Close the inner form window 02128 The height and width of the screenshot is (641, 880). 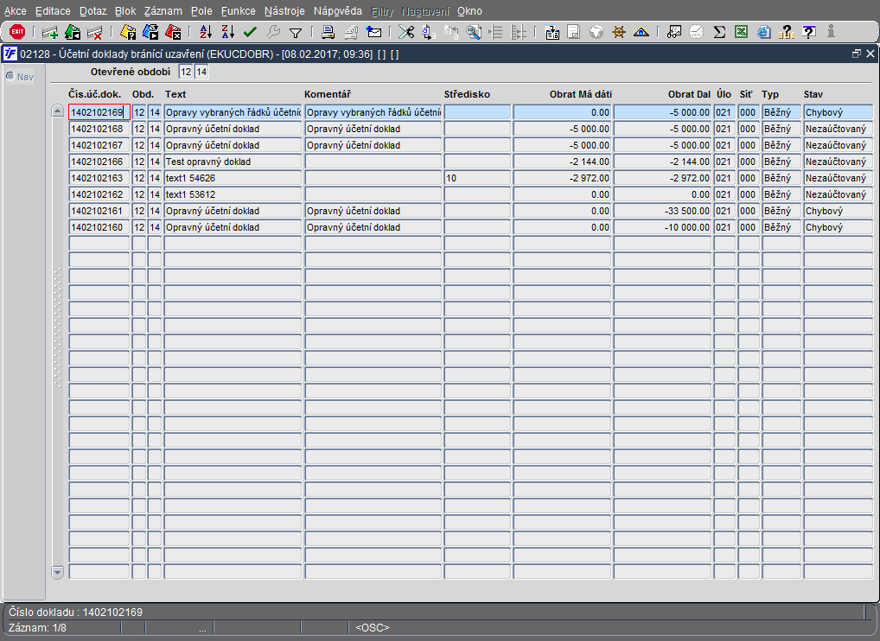point(870,54)
